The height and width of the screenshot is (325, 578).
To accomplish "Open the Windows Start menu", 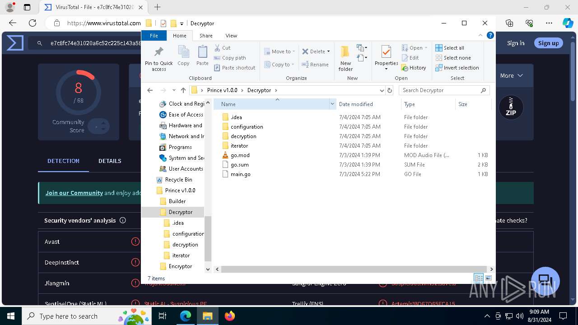I will click(x=11, y=316).
